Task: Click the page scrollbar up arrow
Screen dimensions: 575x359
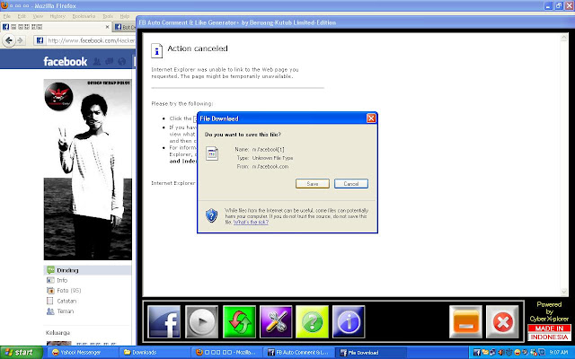Action: (564, 37)
